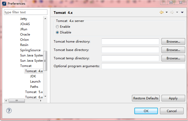This screenshot has width=188, height=121.
Task: Select Tomcat 4.x tree item
Action: pyautogui.click(x=34, y=71)
